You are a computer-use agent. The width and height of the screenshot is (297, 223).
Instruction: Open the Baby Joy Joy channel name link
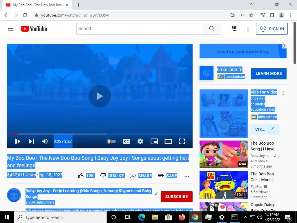(88, 193)
